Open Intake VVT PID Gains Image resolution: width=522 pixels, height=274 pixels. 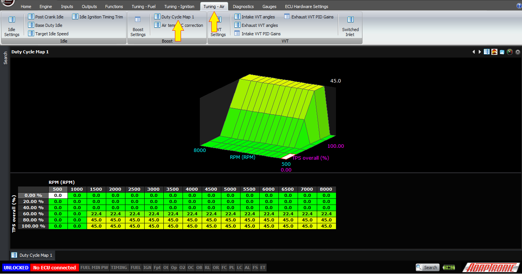pyautogui.click(x=257, y=34)
